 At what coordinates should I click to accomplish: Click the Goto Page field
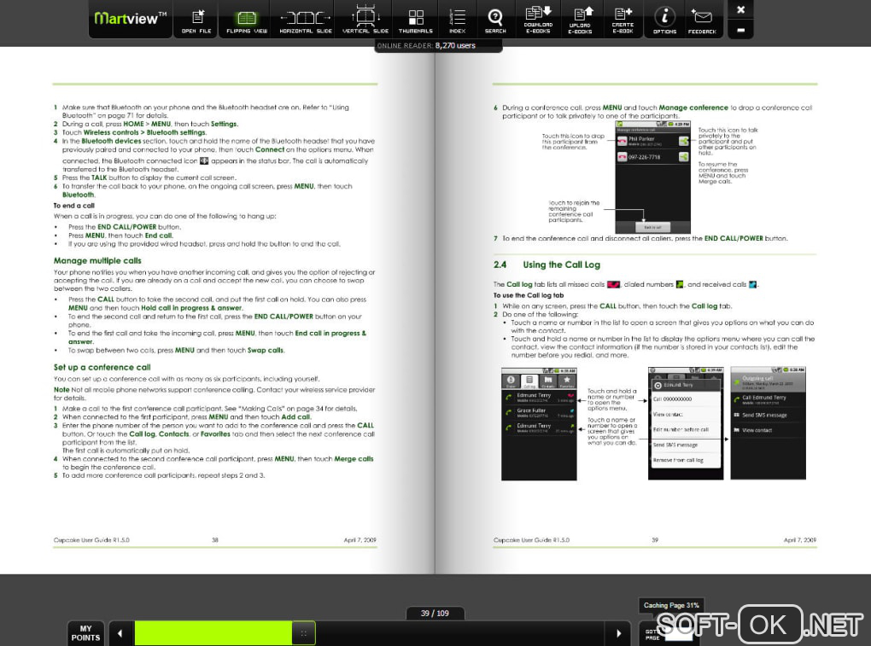tap(678, 634)
